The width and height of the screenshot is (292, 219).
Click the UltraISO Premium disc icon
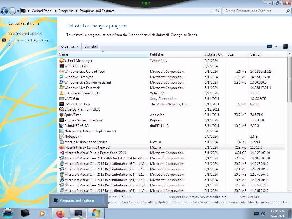[x=62, y=109]
